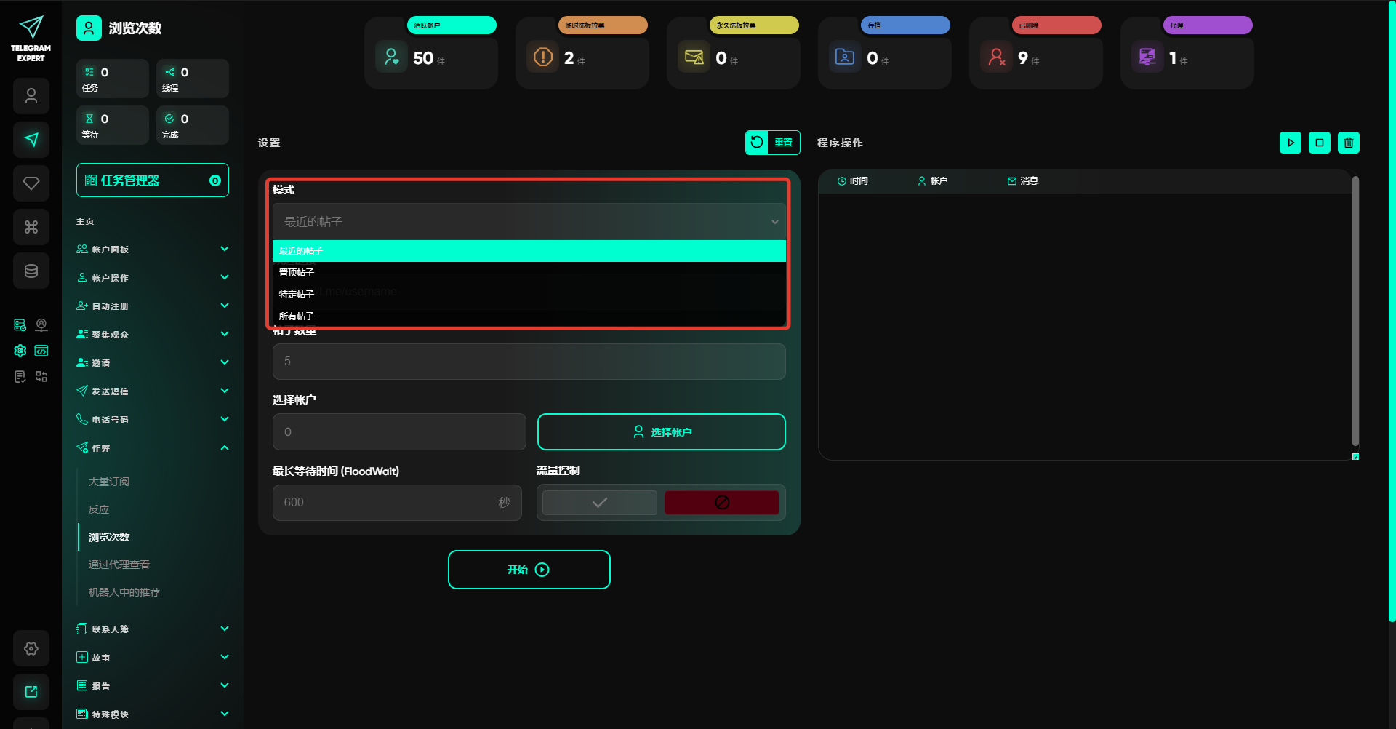Disable flow control with red prohibit toggle
1396x729 pixels.
coord(721,503)
